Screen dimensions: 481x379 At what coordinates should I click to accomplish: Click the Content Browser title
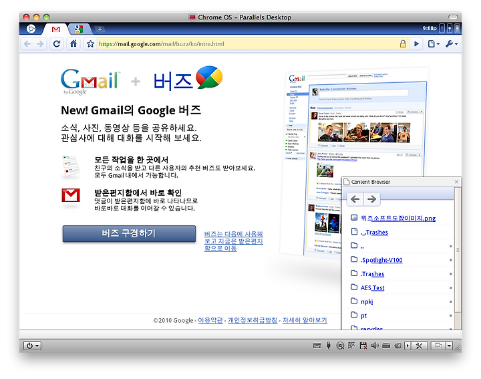tap(371, 182)
